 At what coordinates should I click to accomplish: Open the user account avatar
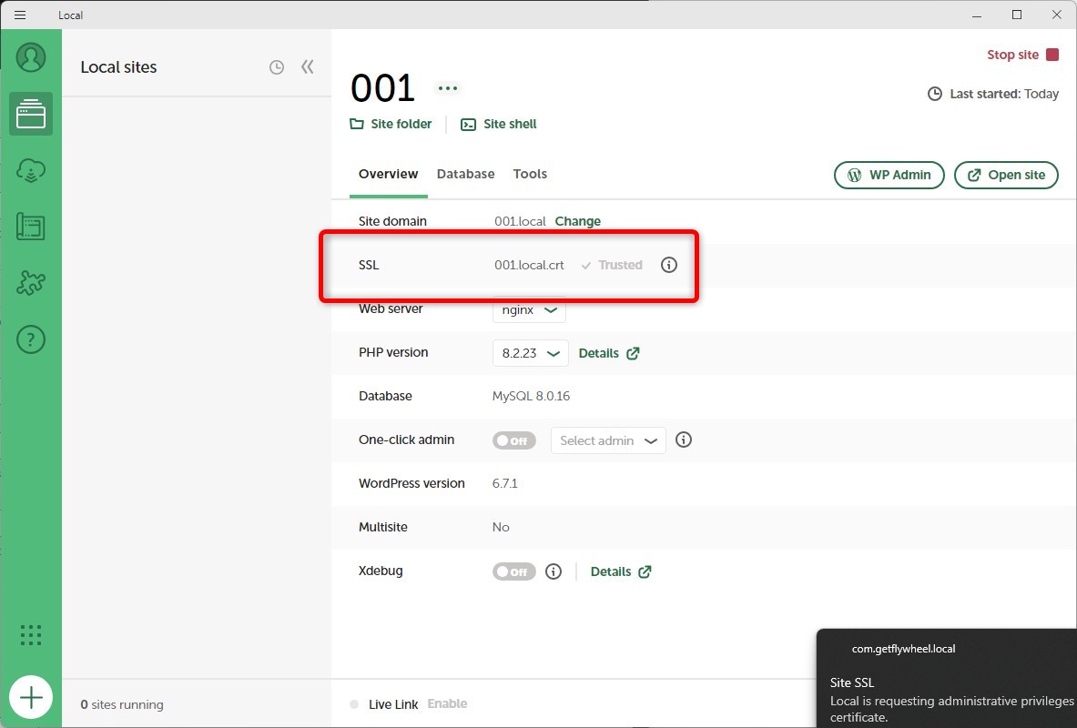click(x=31, y=57)
